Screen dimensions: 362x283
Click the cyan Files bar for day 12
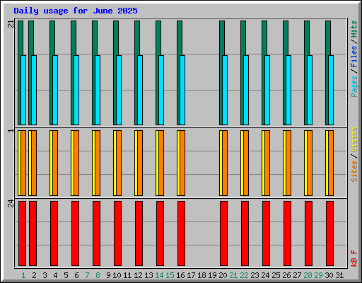click(x=140, y=90)
